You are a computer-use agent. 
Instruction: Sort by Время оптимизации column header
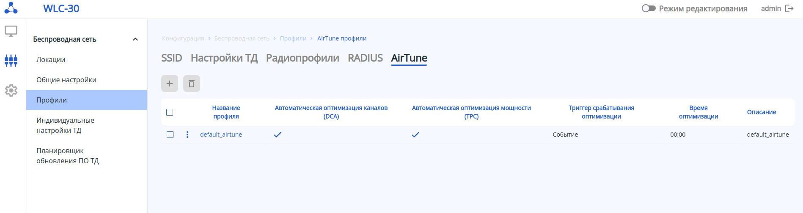(698, 112)
